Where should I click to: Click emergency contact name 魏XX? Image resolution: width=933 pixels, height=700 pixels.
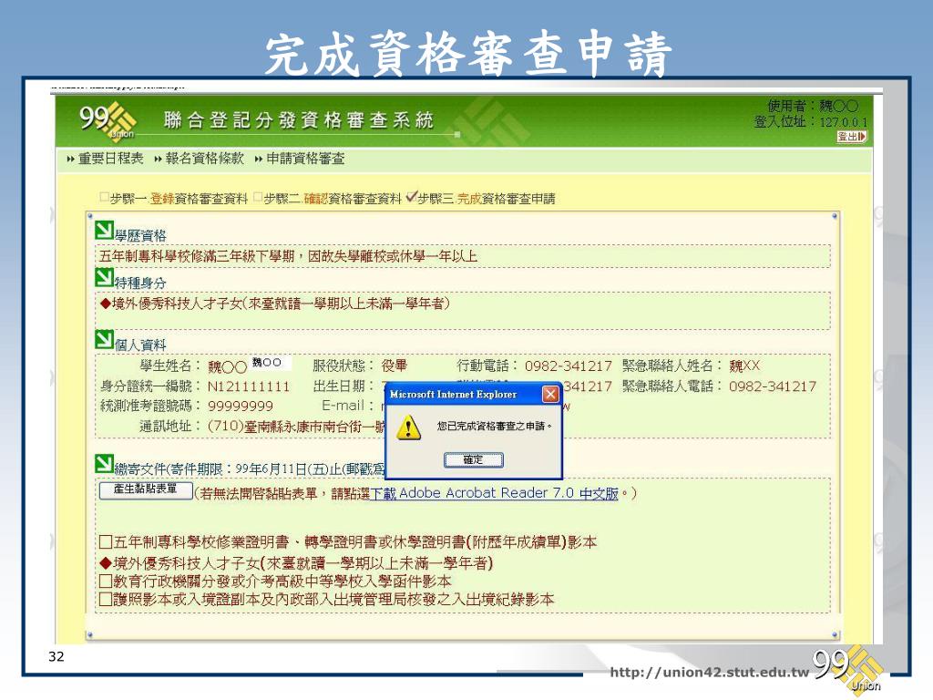744,365
